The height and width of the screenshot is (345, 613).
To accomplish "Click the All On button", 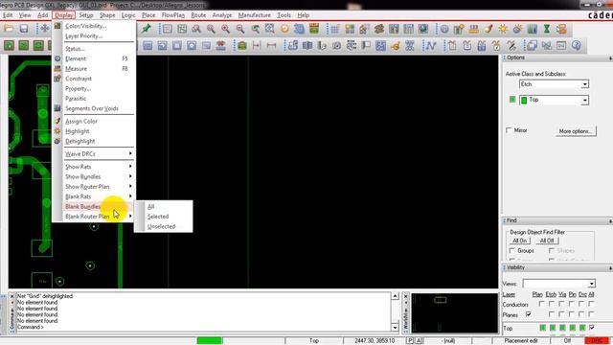I will (519, 241).
